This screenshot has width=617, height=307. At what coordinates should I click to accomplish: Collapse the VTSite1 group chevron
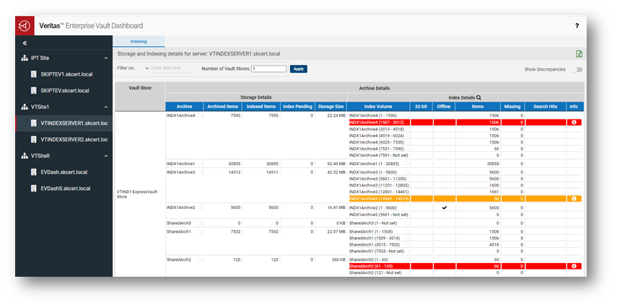coord(106,107)
